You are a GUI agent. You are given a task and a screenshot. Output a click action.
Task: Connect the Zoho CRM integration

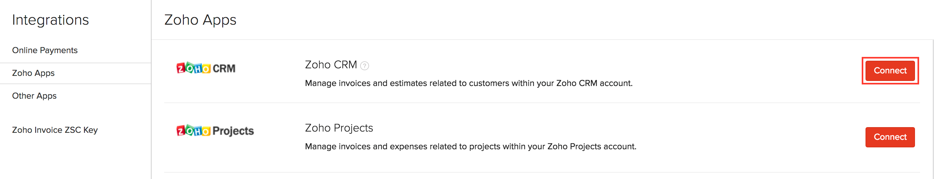pyautogui.click(x=890, y=71)
